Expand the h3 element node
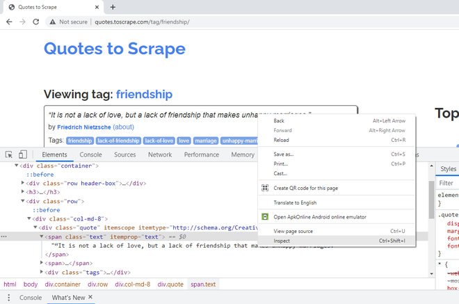Screen dimensions: 459x304 (x=23, y=191)
